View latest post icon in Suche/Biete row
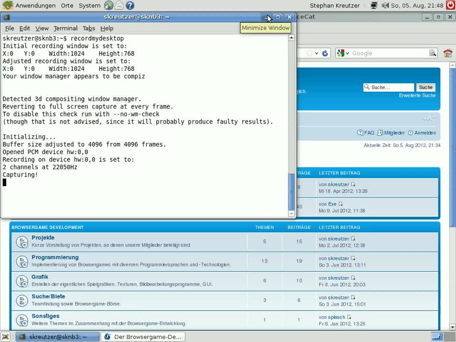456x342 pixels. pos(353,297)
